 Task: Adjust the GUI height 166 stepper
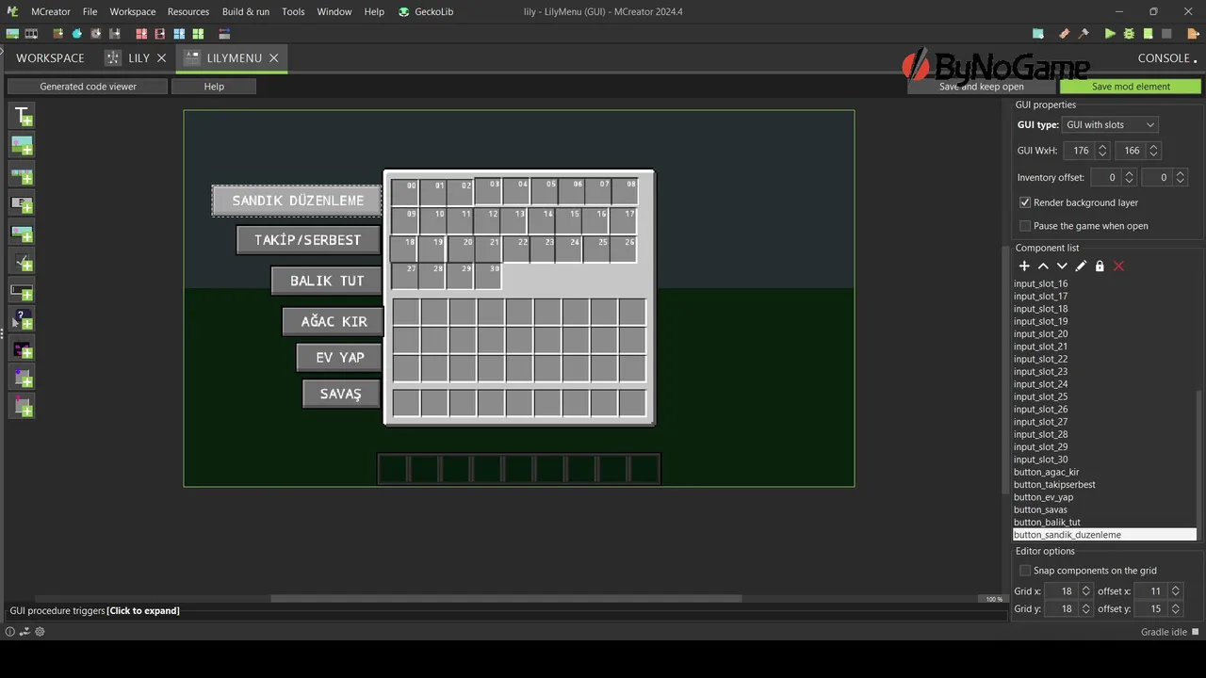pos(1153,151)
